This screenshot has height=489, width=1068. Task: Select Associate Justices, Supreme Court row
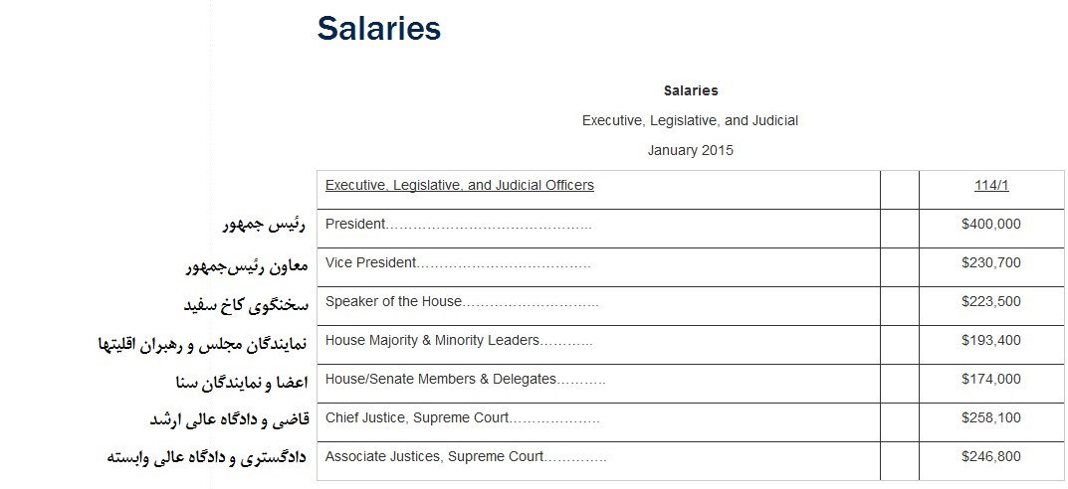click(x=434, y=457)
